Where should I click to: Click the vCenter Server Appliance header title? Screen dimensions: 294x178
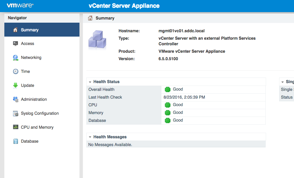pos(124,6)
